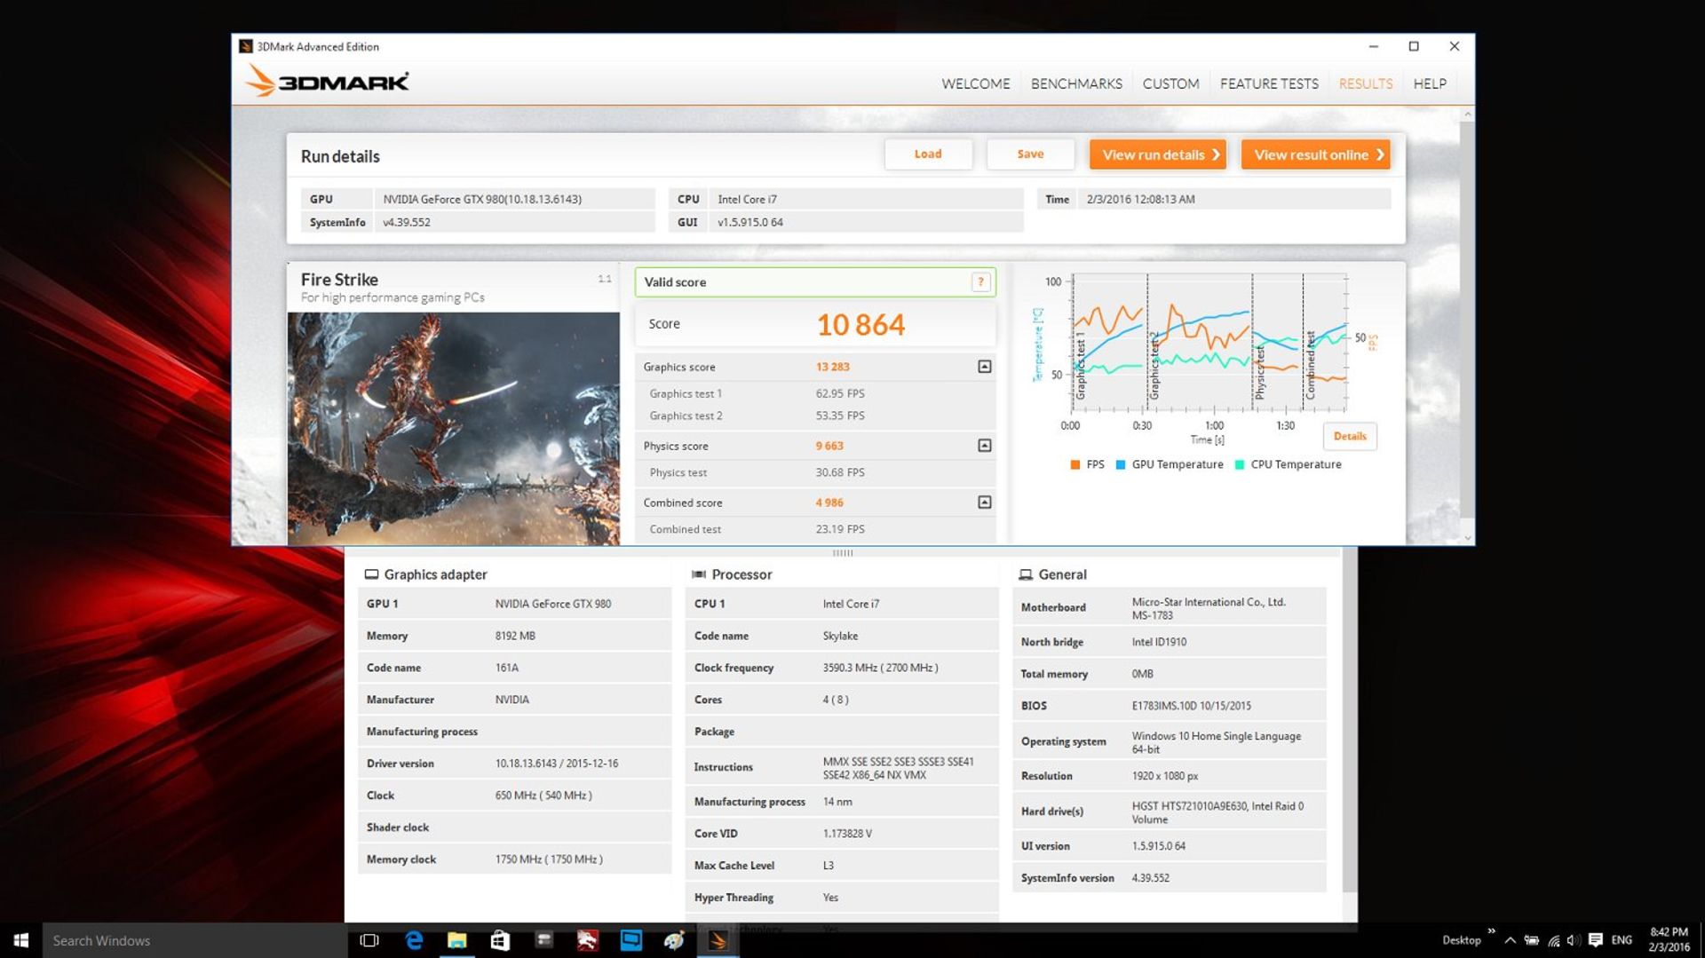The image size is (1705, 958).
Task: Click the Save result button
Action: tap(1030, 154)
